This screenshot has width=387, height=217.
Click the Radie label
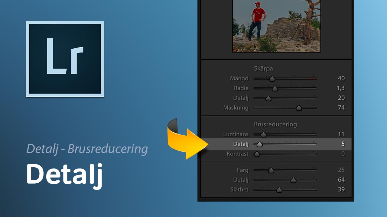241,88
